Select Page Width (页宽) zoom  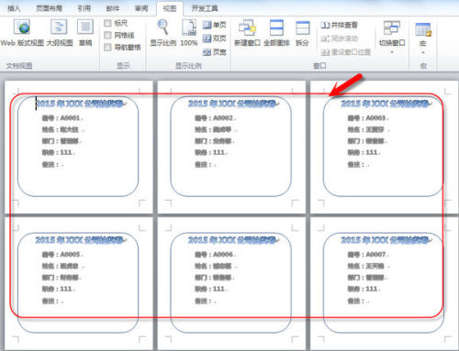click(215, 52)
